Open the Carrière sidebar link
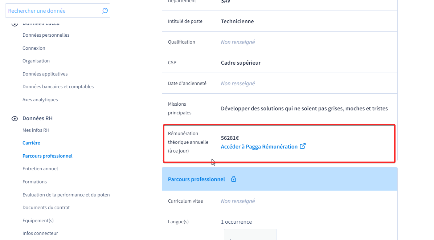434x240 pixels. pos(31,143)
